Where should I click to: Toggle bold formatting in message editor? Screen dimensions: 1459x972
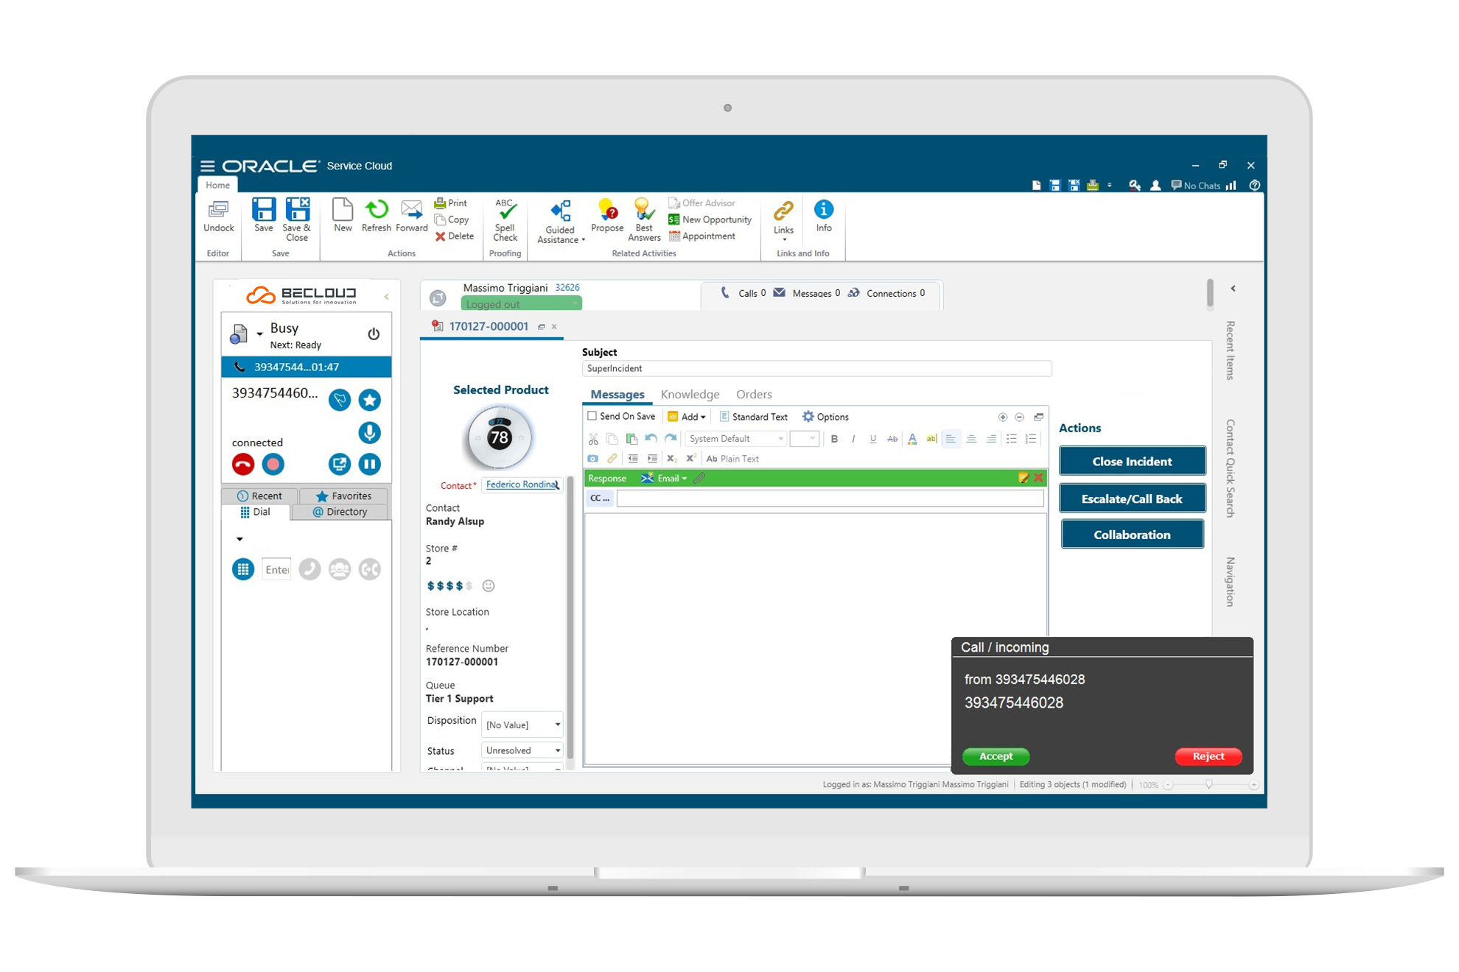834,439
